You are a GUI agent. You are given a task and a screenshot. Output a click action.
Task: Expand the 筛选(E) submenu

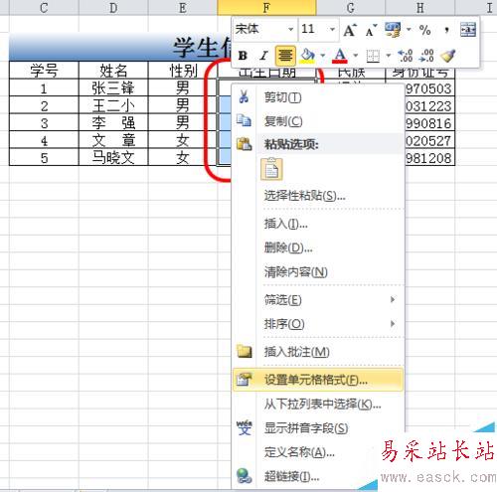[318, 300]
